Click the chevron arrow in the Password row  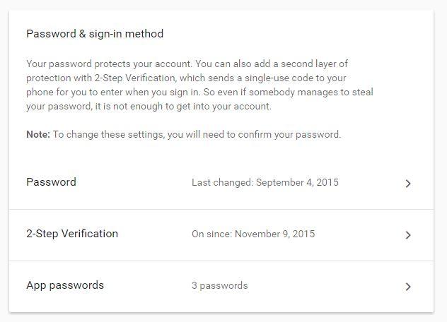pyautogui.click(x=408, y=184)
